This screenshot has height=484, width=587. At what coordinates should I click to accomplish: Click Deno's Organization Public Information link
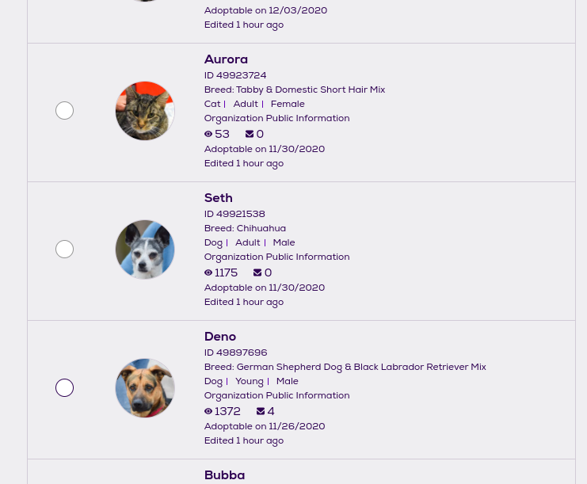point(276,395)
